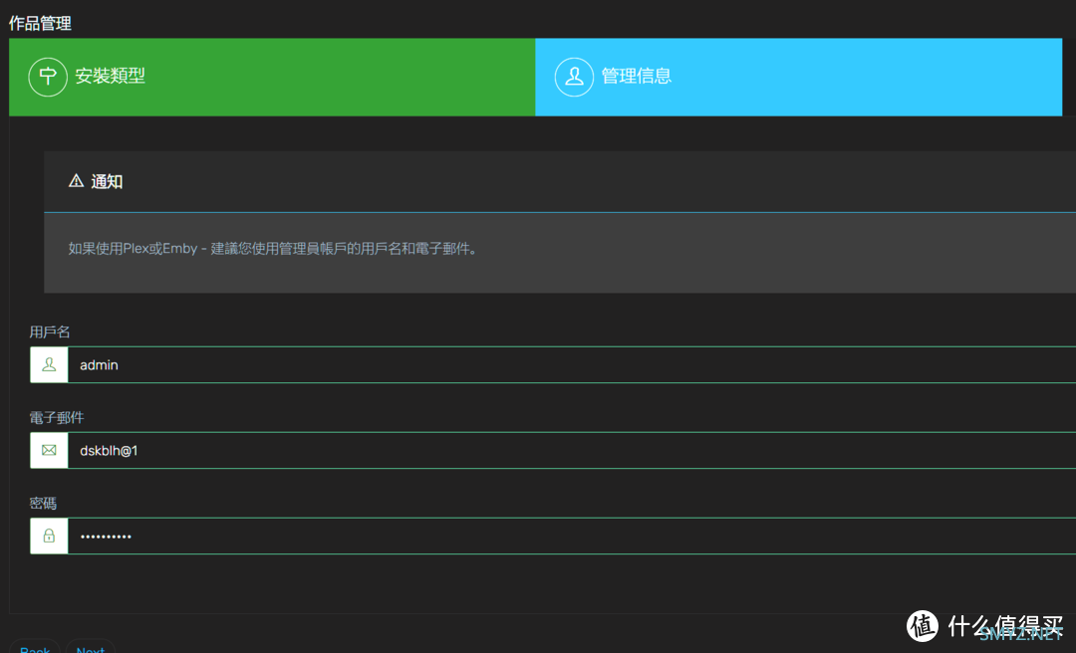Click the 安裝類型 step icon
The height and width of the screenshot is (653, 1076).
(x=48, y=77)
